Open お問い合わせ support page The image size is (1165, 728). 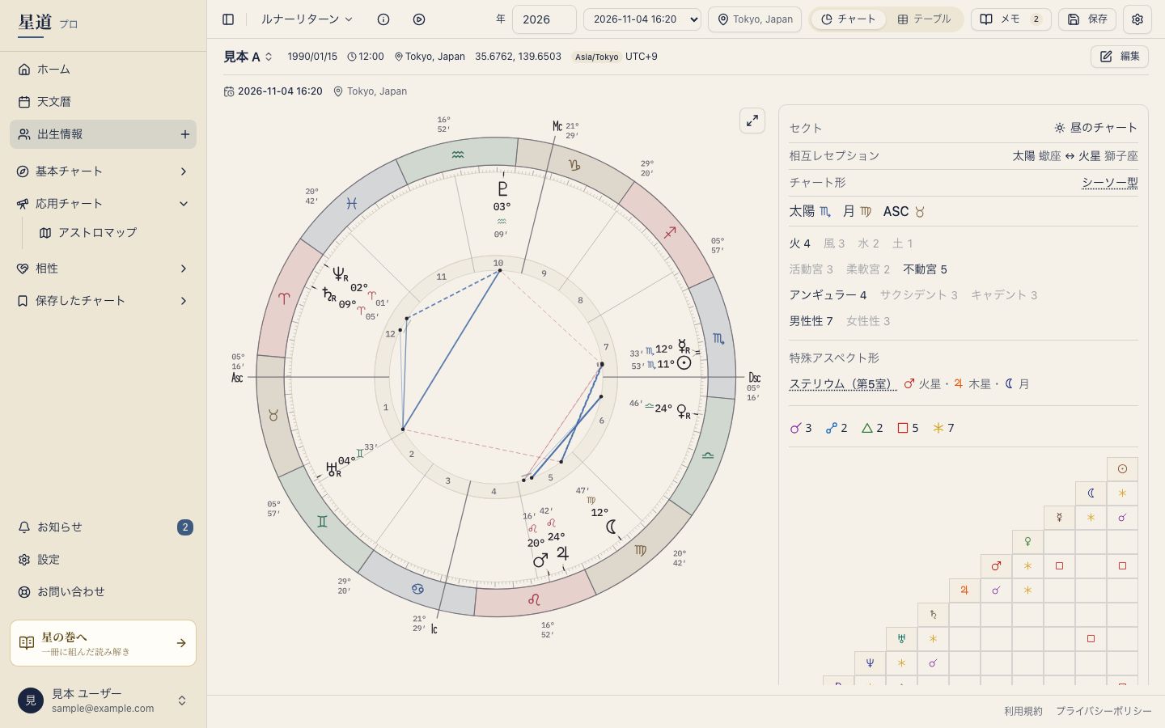point(103,592)
